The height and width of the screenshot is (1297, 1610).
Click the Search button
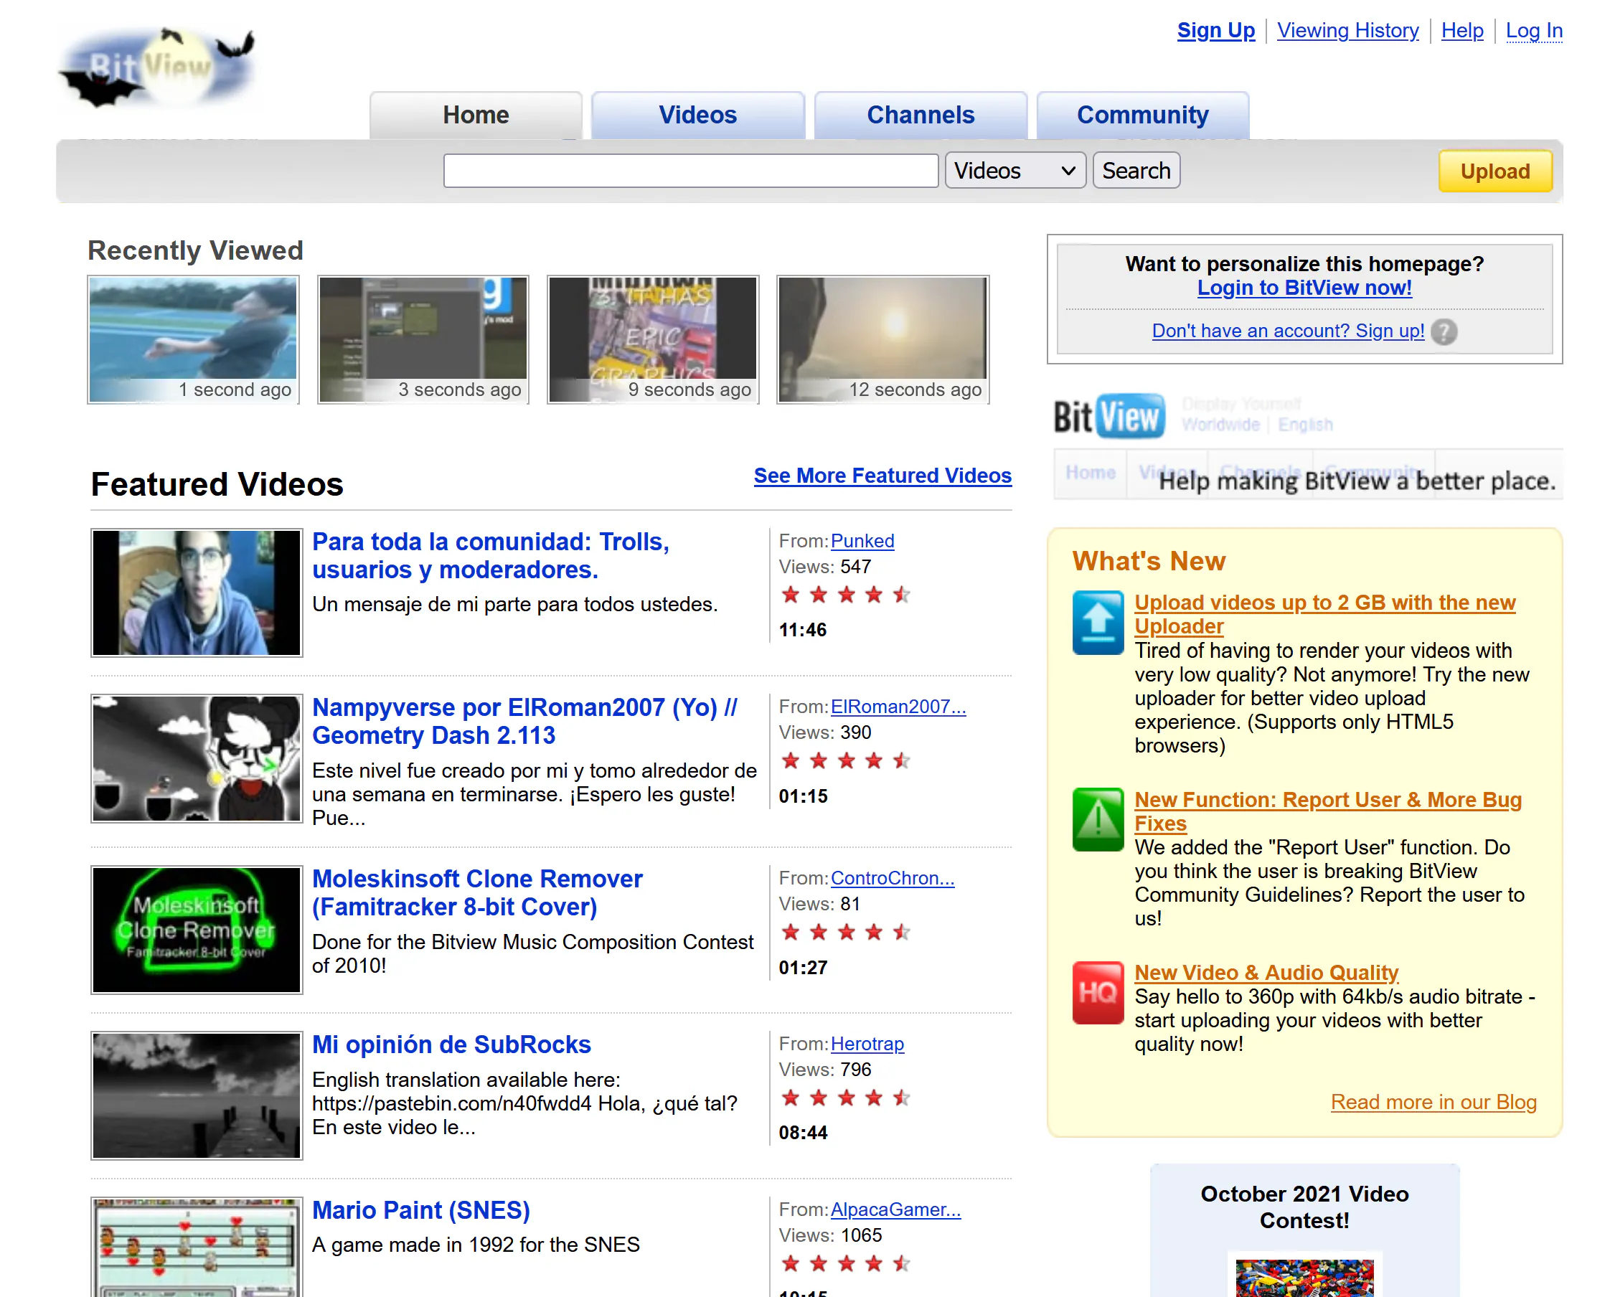[1136, 170]
